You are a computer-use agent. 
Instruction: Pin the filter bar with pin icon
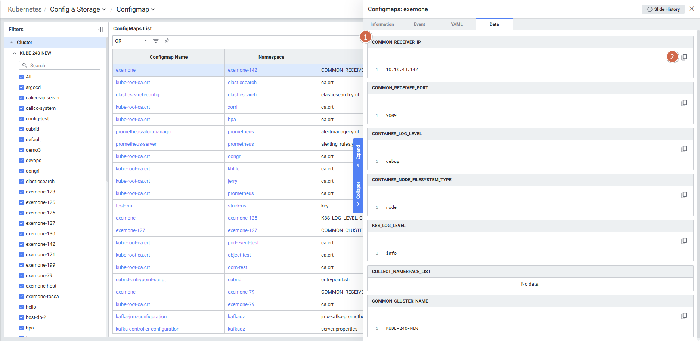[167, 41]
